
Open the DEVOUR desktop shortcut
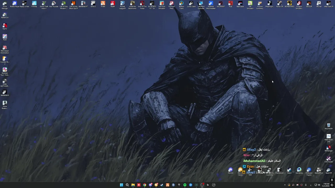pos(309,4)
